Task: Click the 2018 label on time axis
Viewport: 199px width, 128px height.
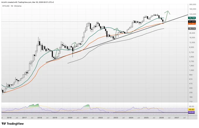Action: [40, 118]
